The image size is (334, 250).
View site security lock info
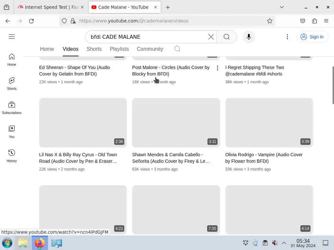[x=73, y=21]
